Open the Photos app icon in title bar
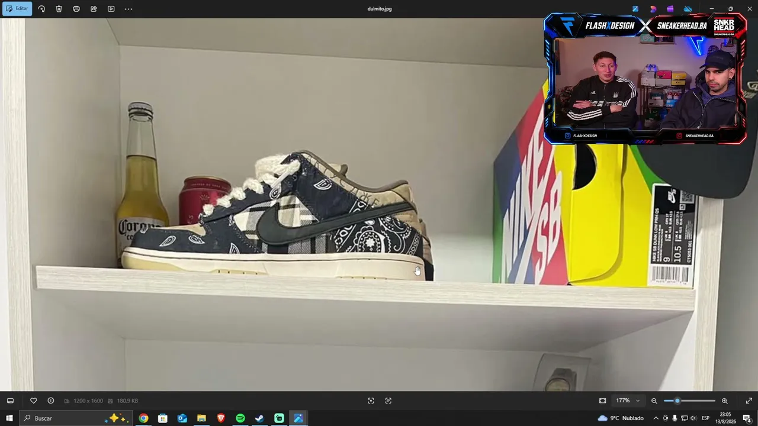 [635, 9]
